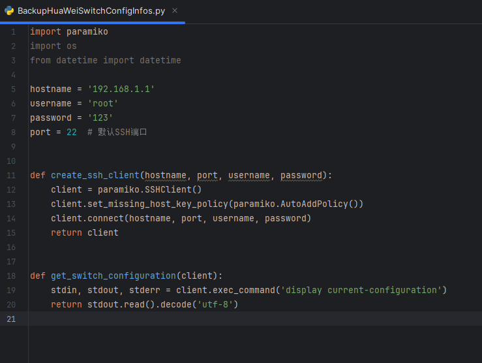Click the 'root' username string value

coord(102,103)
